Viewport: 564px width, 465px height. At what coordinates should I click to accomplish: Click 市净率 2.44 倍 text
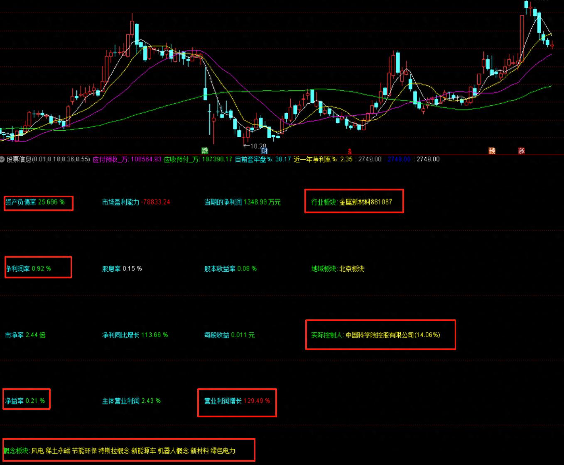pos(25,335)
